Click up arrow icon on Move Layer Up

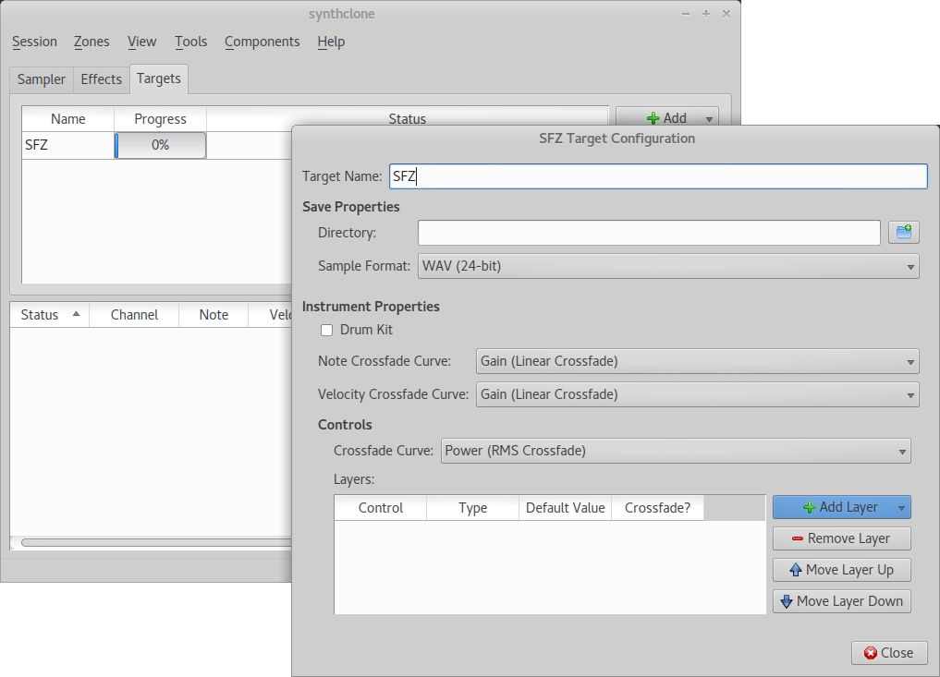(796, 570)
